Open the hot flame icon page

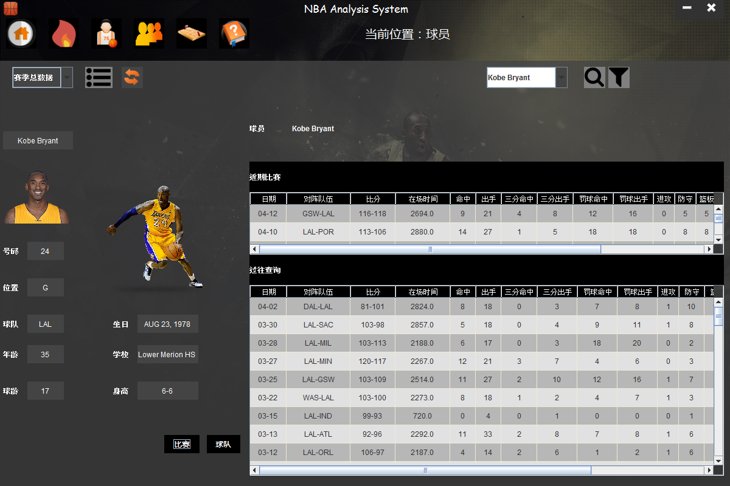coord(63,33)
